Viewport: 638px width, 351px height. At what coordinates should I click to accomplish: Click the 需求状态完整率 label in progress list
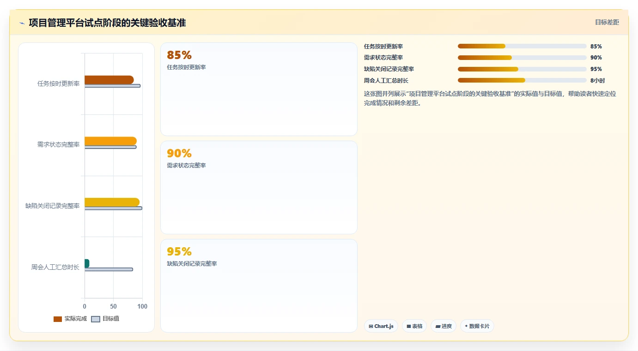click(383, 58)
